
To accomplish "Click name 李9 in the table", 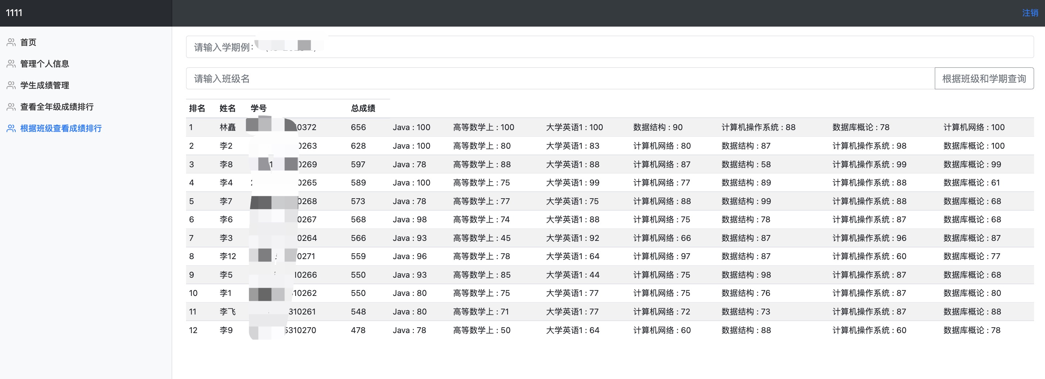I will (x=226, y=331).
